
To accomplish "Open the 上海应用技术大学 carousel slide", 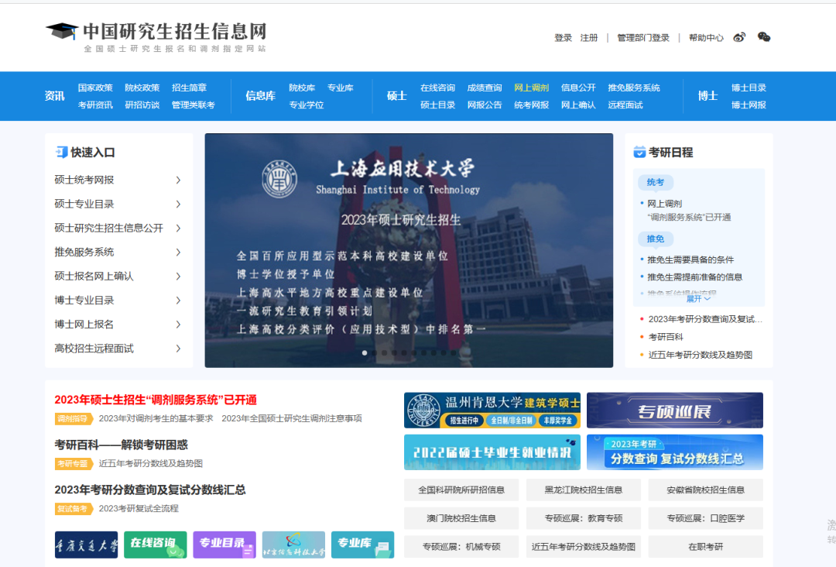I will pyautogui.click(x=409, y=250).
